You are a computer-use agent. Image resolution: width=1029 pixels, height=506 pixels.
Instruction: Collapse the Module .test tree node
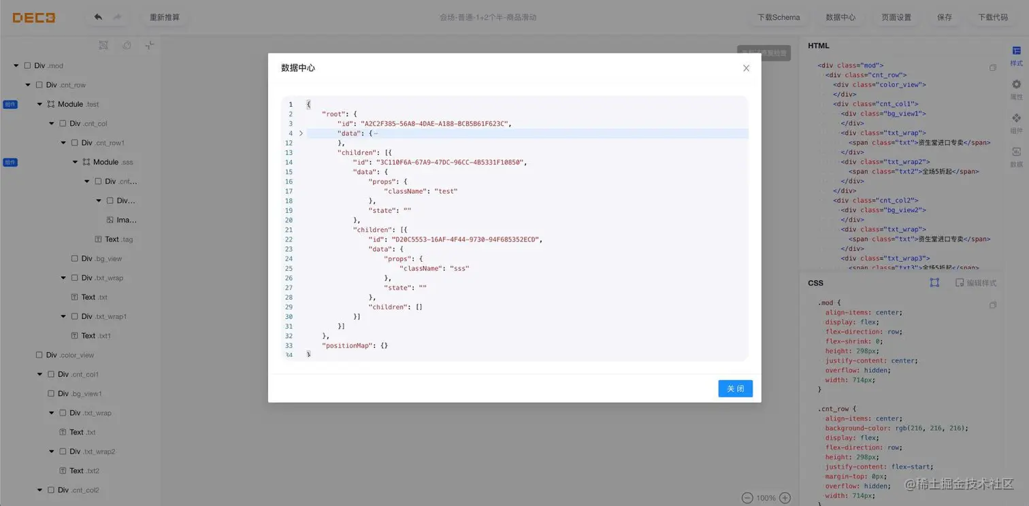pyautogui.click(x=39, y=104)
